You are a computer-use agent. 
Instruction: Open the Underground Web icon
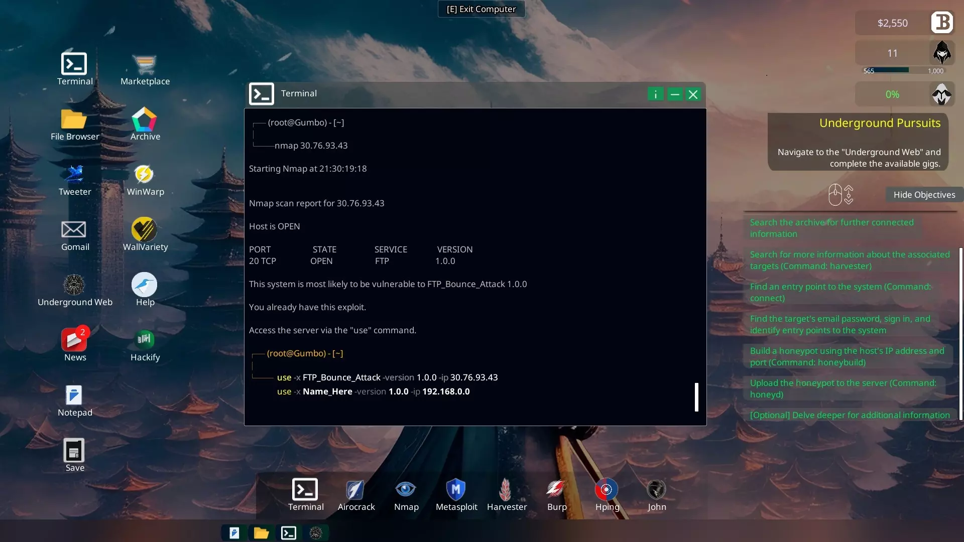pos(74,290)
